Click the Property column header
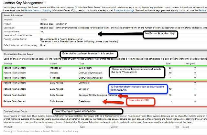This screenshot has width=207, height=135. pos(8,20)
